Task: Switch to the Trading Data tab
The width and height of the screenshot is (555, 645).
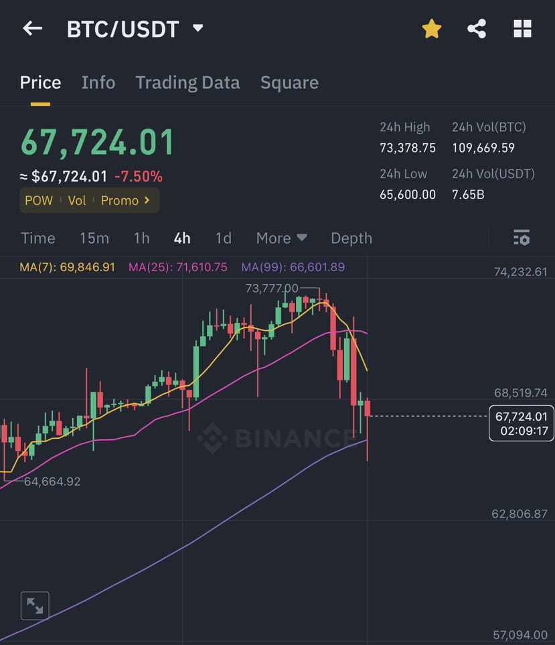Action: [x=187, y=82]
